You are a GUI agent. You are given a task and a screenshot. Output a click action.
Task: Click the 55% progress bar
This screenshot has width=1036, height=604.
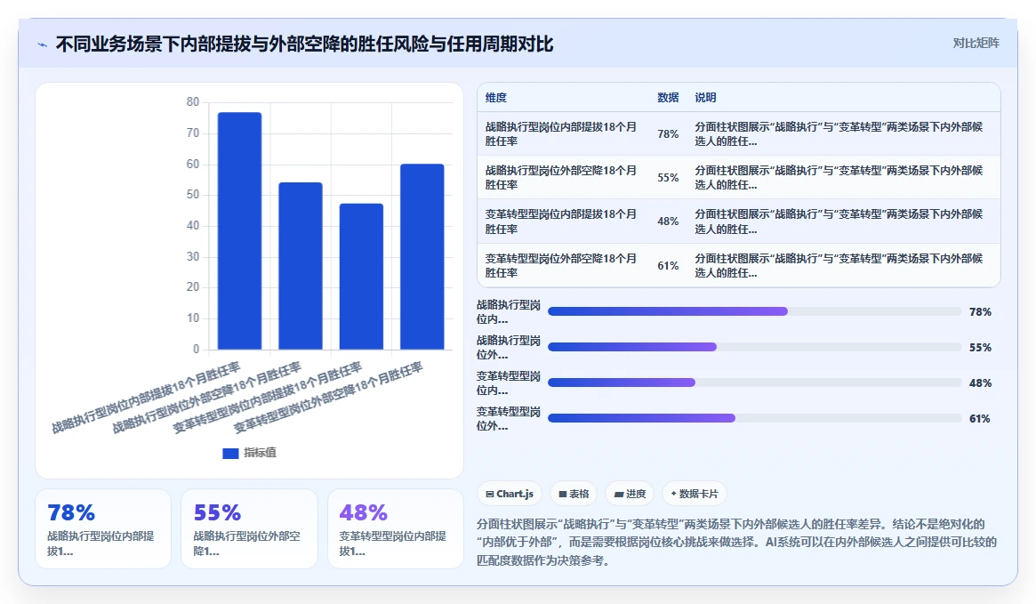754,347
